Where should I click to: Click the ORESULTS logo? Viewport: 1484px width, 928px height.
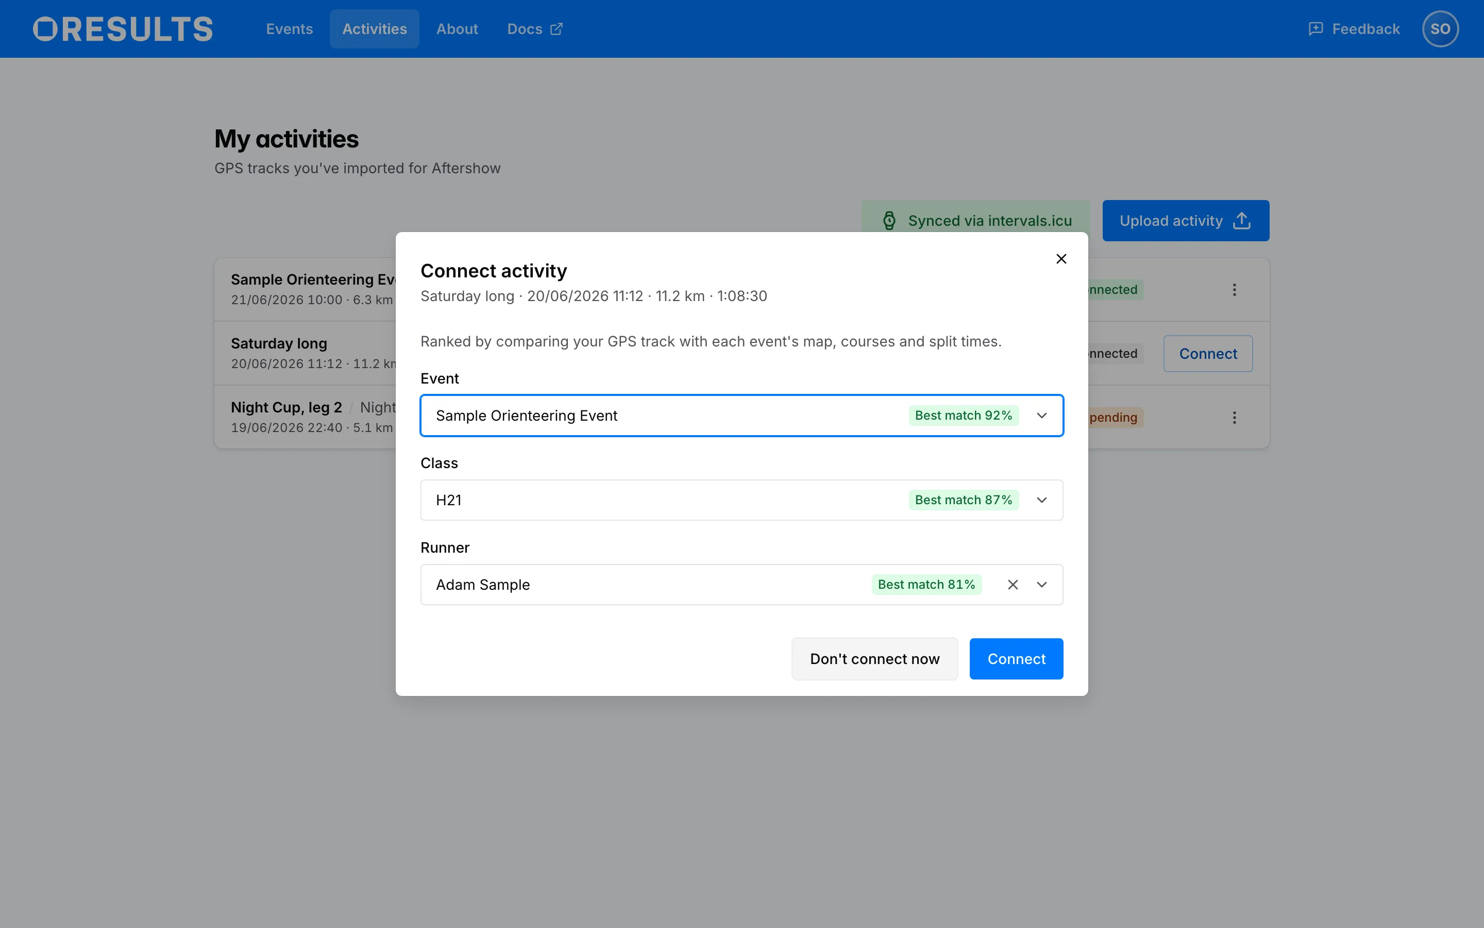pyautogui.click(x=123, y=29)
